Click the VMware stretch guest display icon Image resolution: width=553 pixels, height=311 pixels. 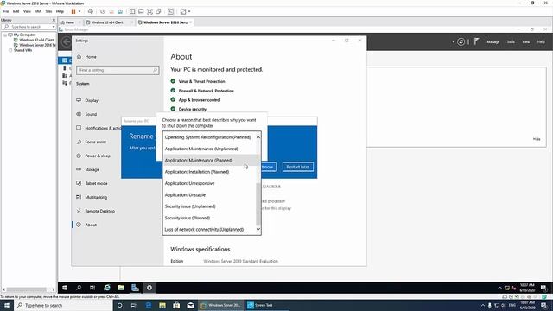183,11
